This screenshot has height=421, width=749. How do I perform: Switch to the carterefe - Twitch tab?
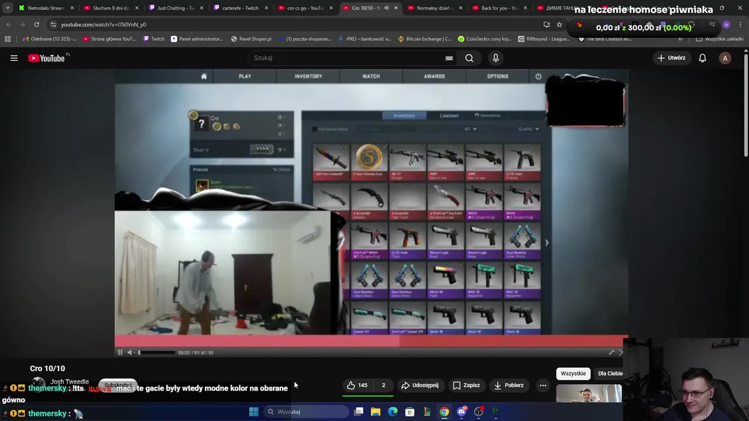(240, 8)
